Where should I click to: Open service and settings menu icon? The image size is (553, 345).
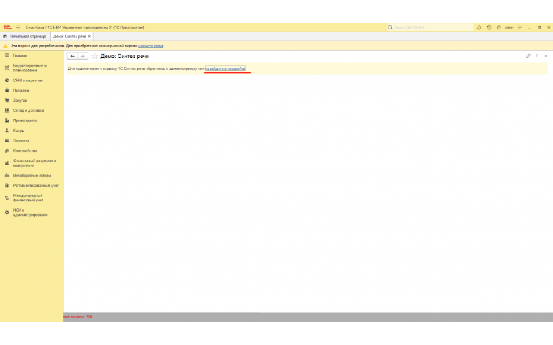coord(520,28)
